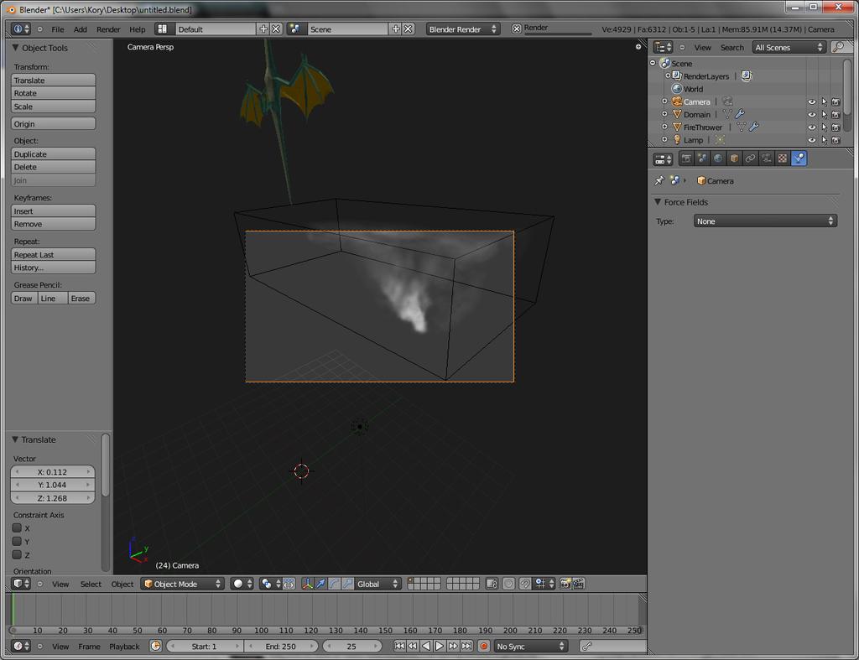Screen dimensions: 859x660
Task: Expand the RenderLayers tree item
Action: tap(668, 75)
